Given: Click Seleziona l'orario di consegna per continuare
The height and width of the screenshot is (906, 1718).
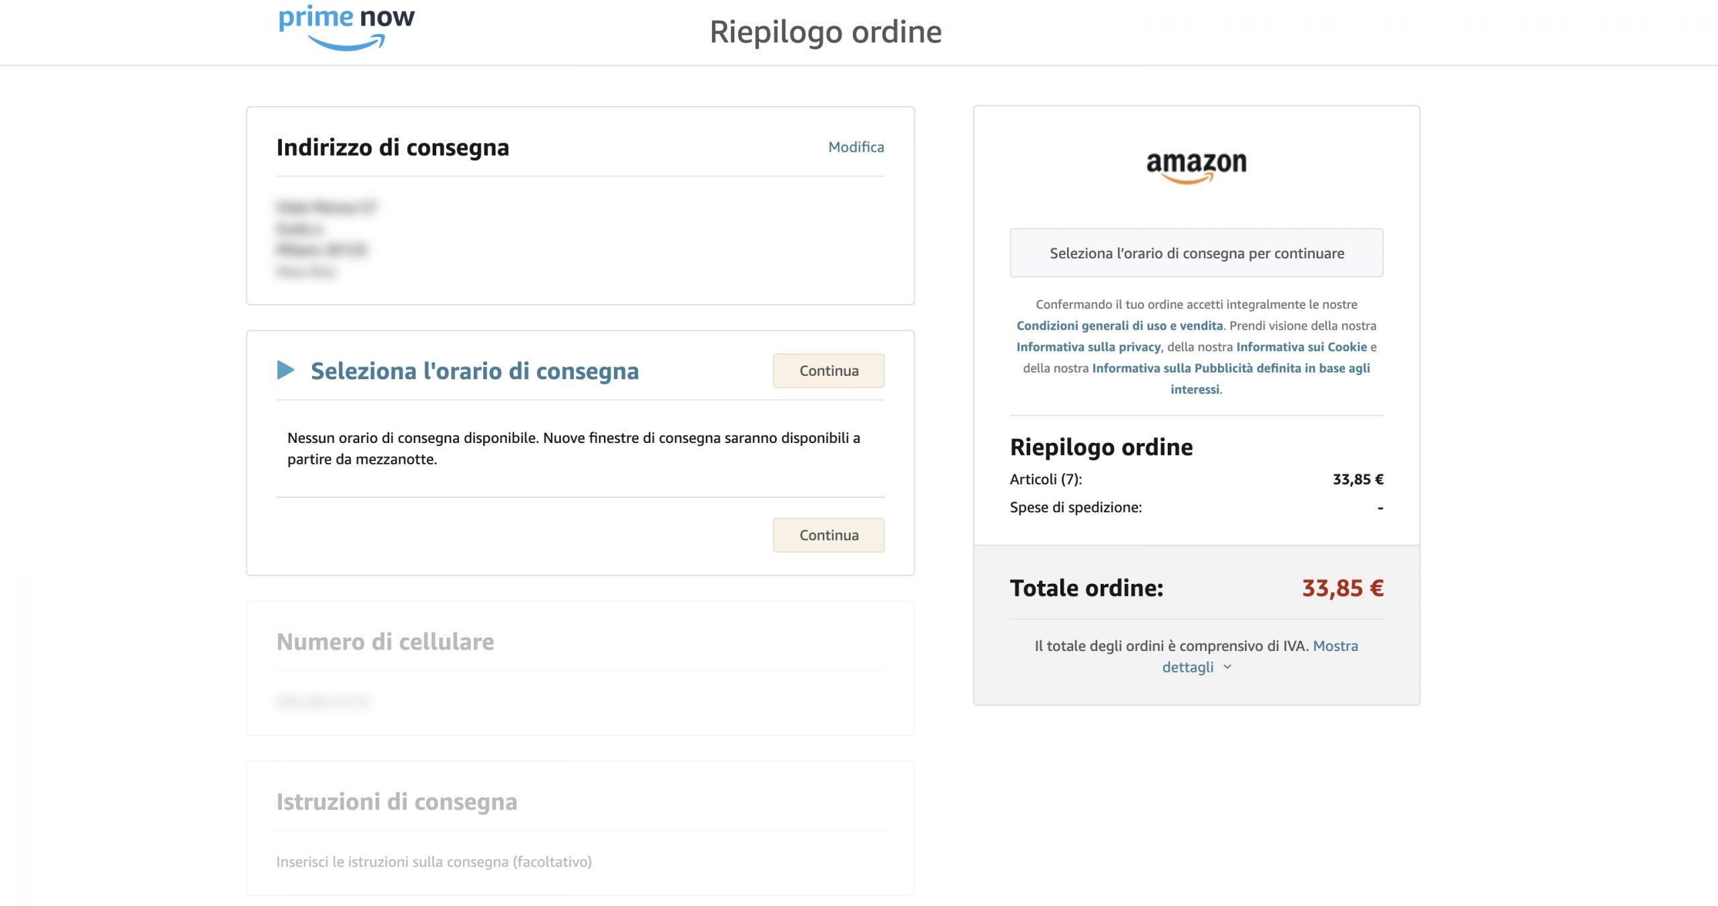Looking at the screenshot, I should (1196, 253).
